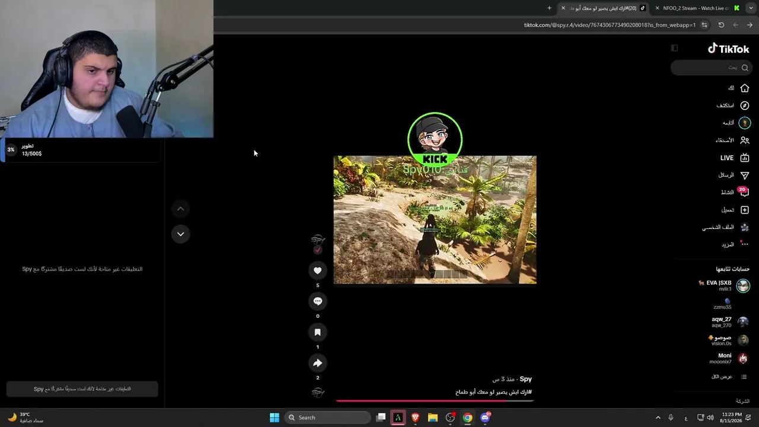Open the Messages paper plane icon
The width and height of the screenshot is (759, 427).
point(745,175)
